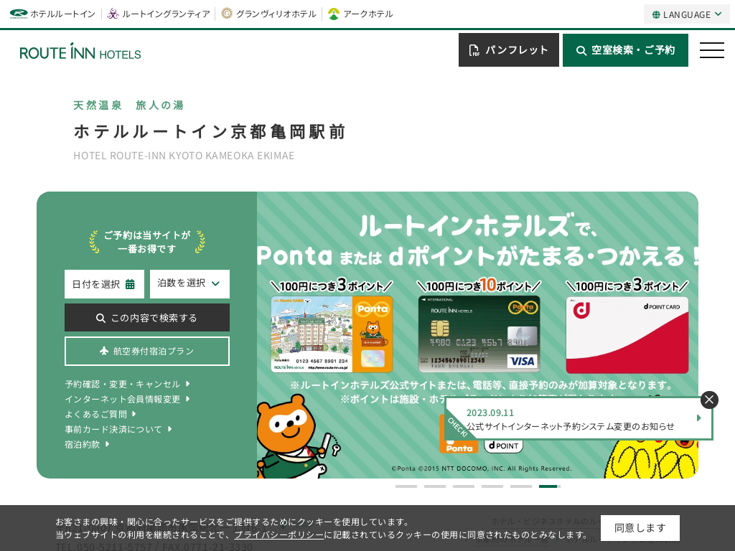Open the プライバシーポリシー link
This screenshot has width=735, height=551.
point(278,535)
